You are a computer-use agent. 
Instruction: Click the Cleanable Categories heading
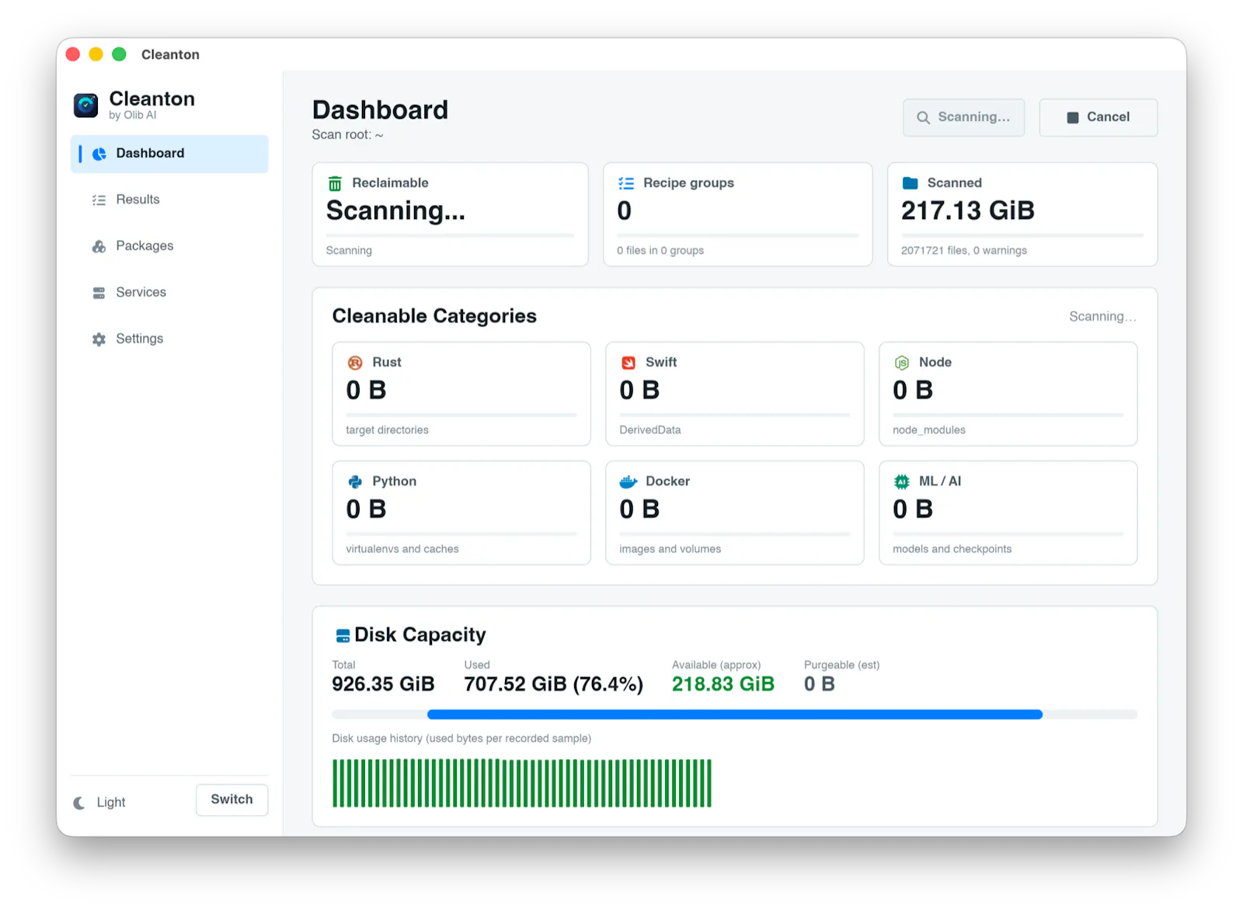click(x=434, y=316)
